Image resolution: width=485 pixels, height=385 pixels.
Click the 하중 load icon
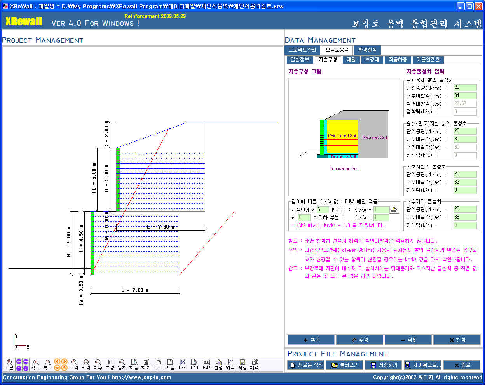pos(134,364)
